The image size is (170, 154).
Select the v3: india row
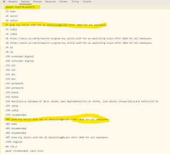(11, 34)
